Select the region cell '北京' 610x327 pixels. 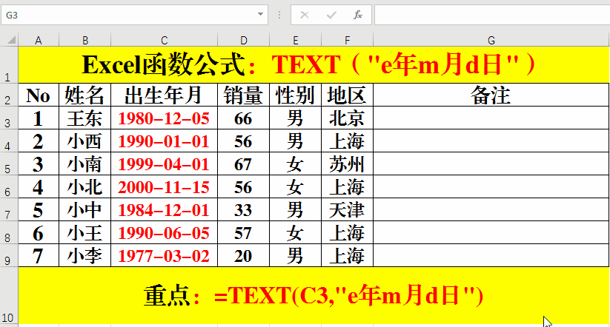pyautogui.click(x=347, y=118)
